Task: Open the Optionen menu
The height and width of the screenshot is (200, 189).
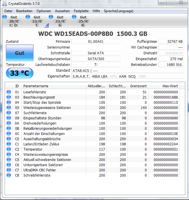Action: coord(44,11)
